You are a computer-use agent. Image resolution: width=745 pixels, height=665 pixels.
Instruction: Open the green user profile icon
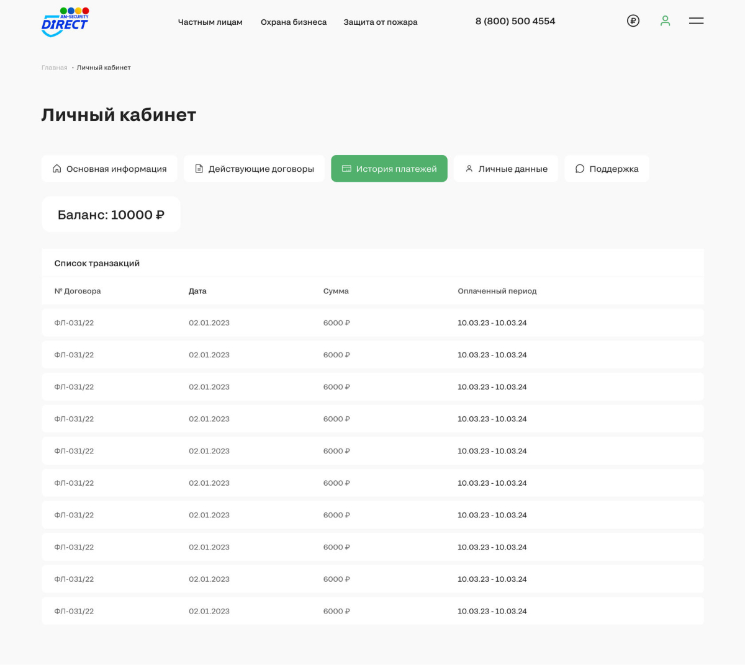click(665, 21)
